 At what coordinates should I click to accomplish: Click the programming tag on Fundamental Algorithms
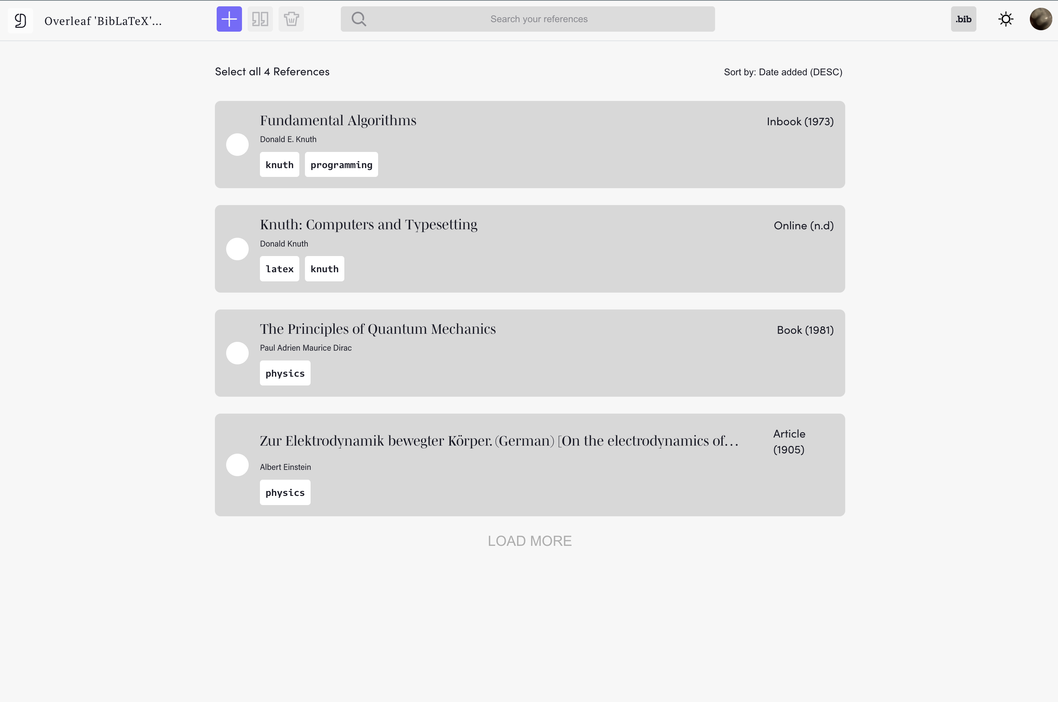tap(341, 165)
